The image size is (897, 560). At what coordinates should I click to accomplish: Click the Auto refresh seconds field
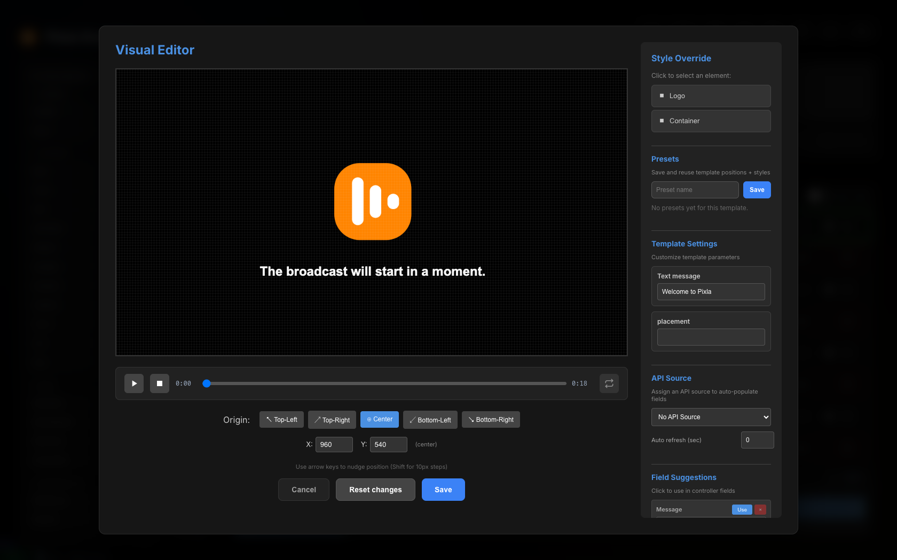tap(758, 440)
